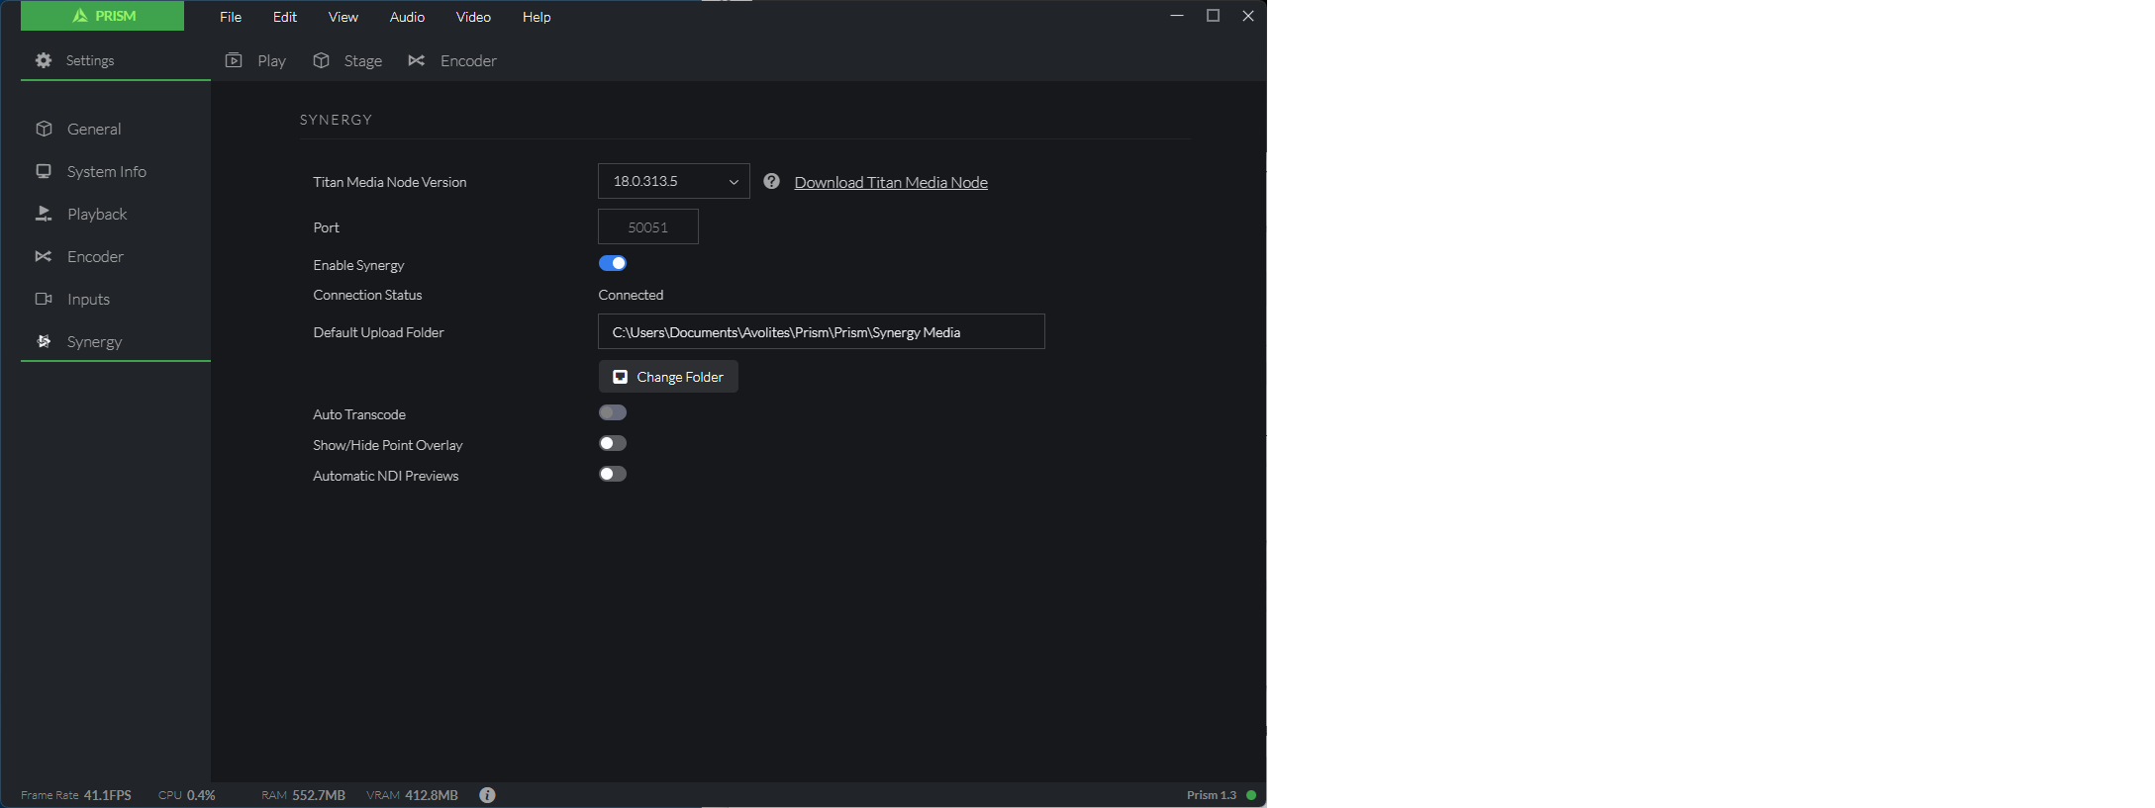Click CPU 0.4% readout

(187, 795)
